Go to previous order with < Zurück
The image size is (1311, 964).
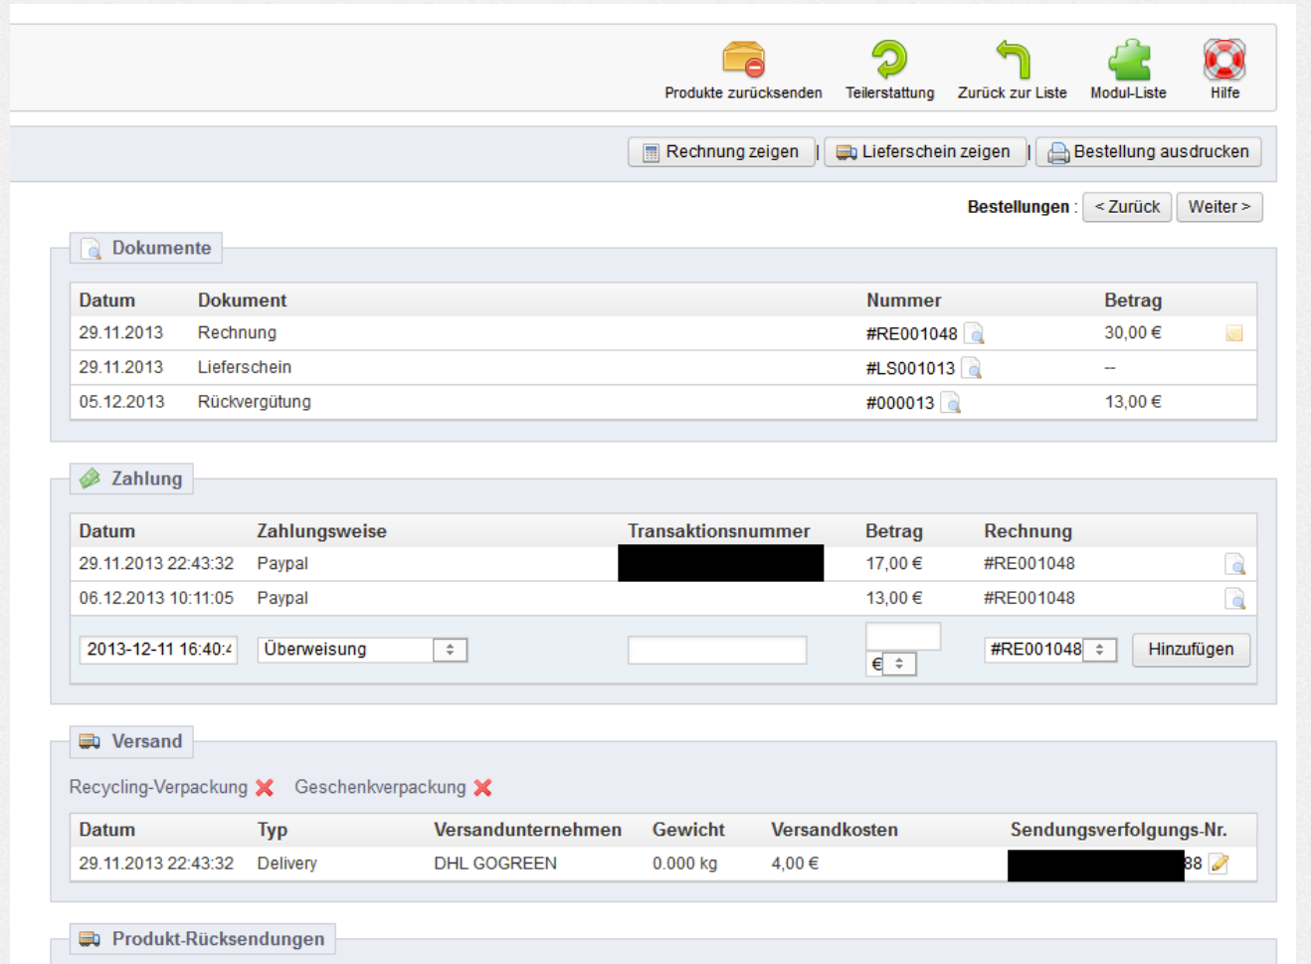click(x=1127, y=207)
